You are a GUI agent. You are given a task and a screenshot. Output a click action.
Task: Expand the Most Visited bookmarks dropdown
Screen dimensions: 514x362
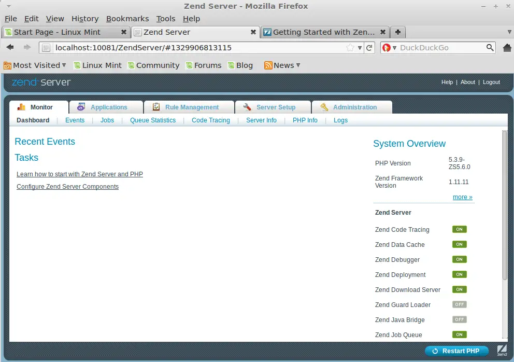tap(64, 65)
